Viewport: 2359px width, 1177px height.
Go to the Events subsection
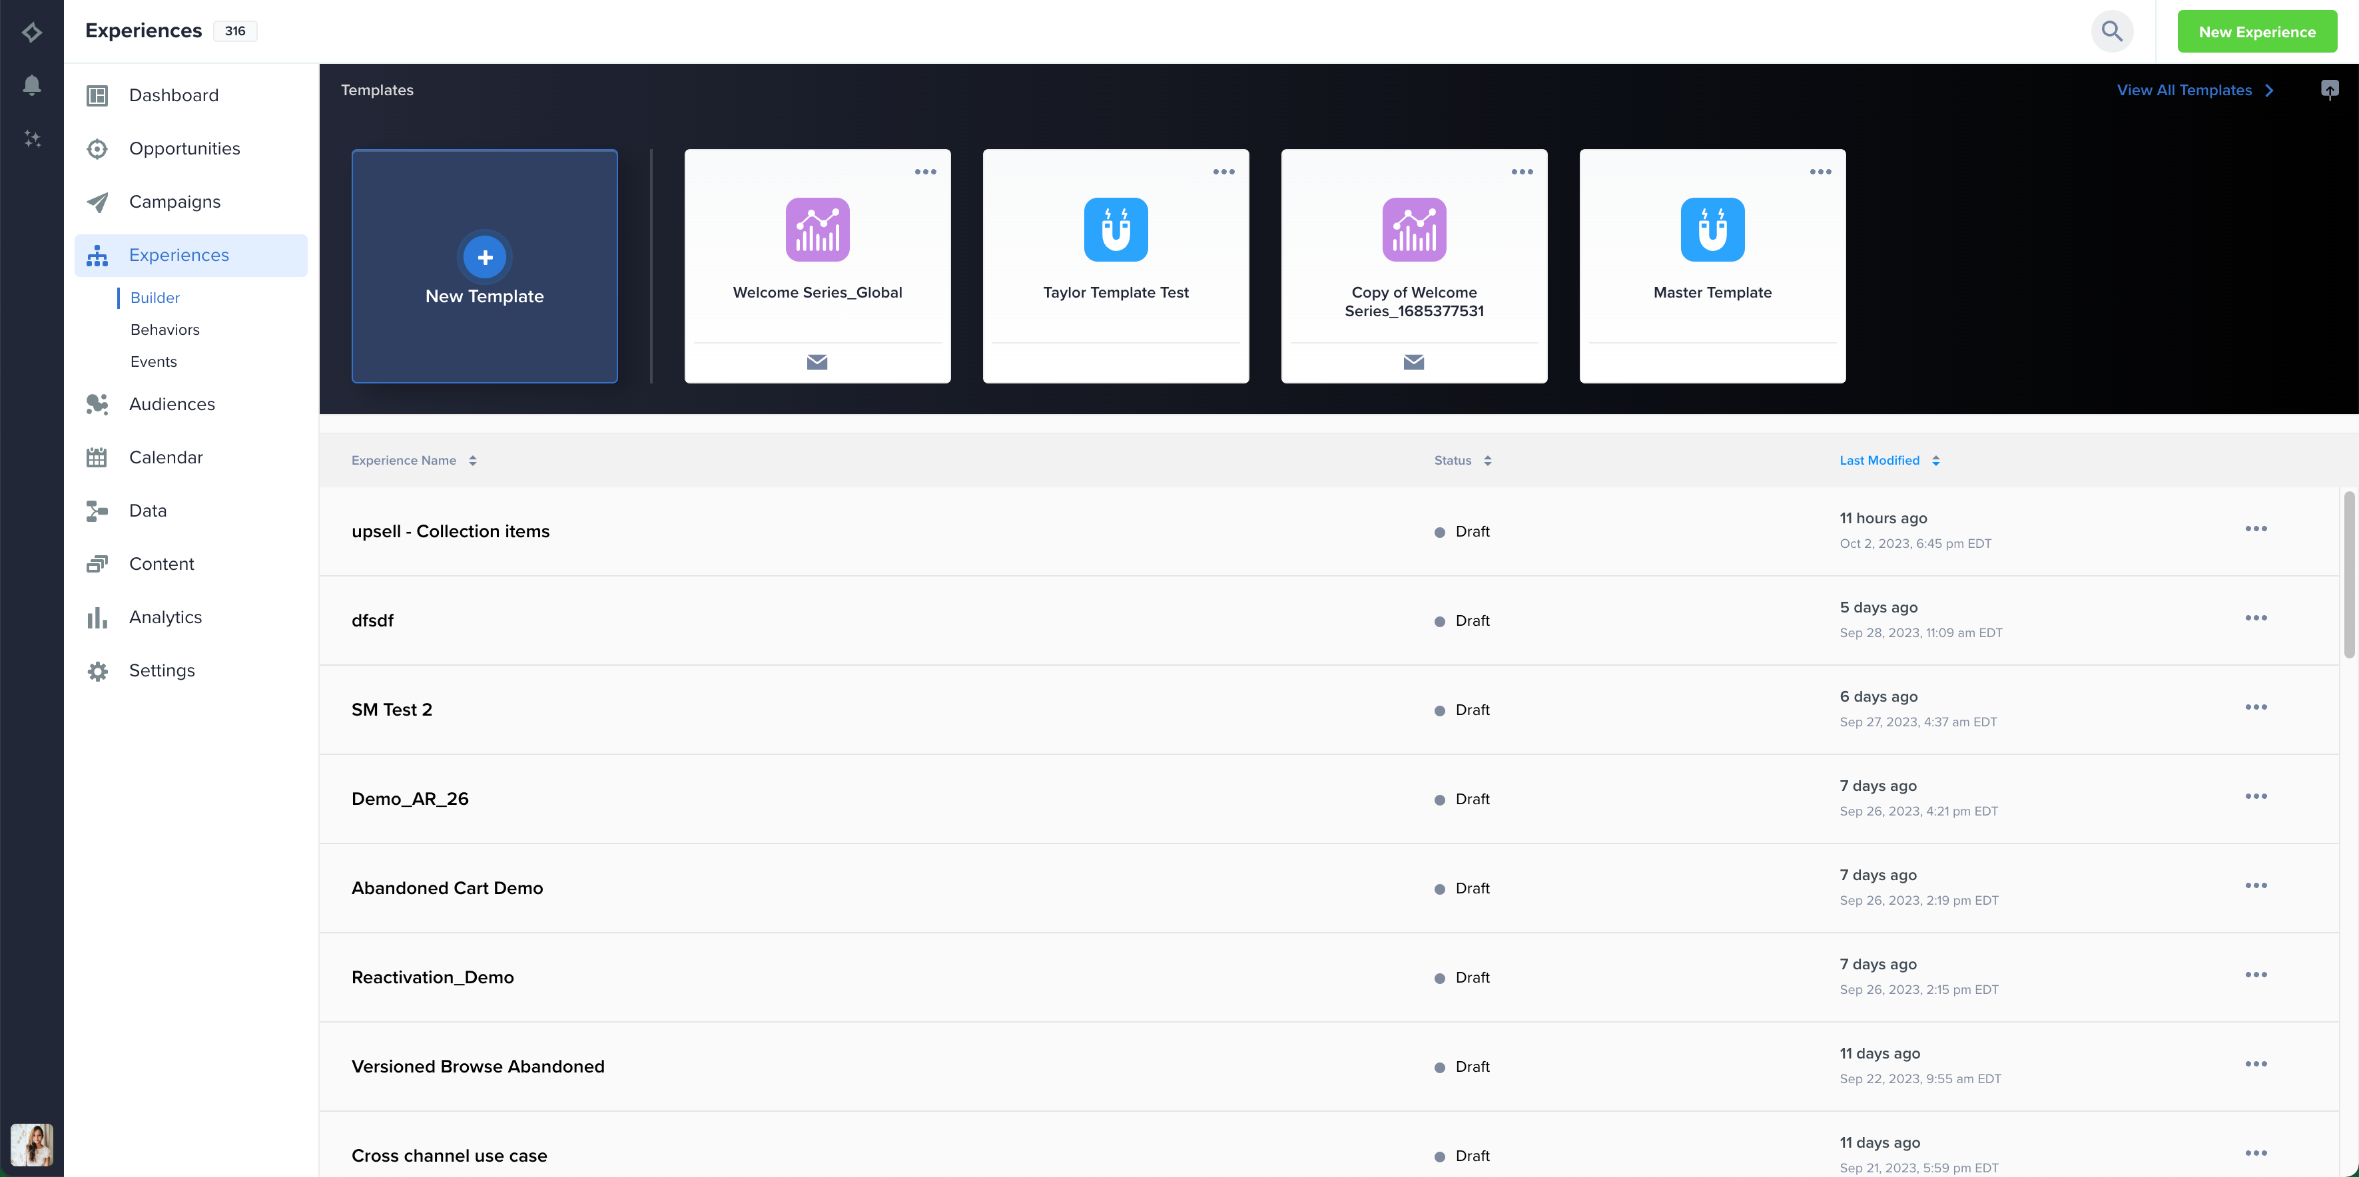pos(154,361)
